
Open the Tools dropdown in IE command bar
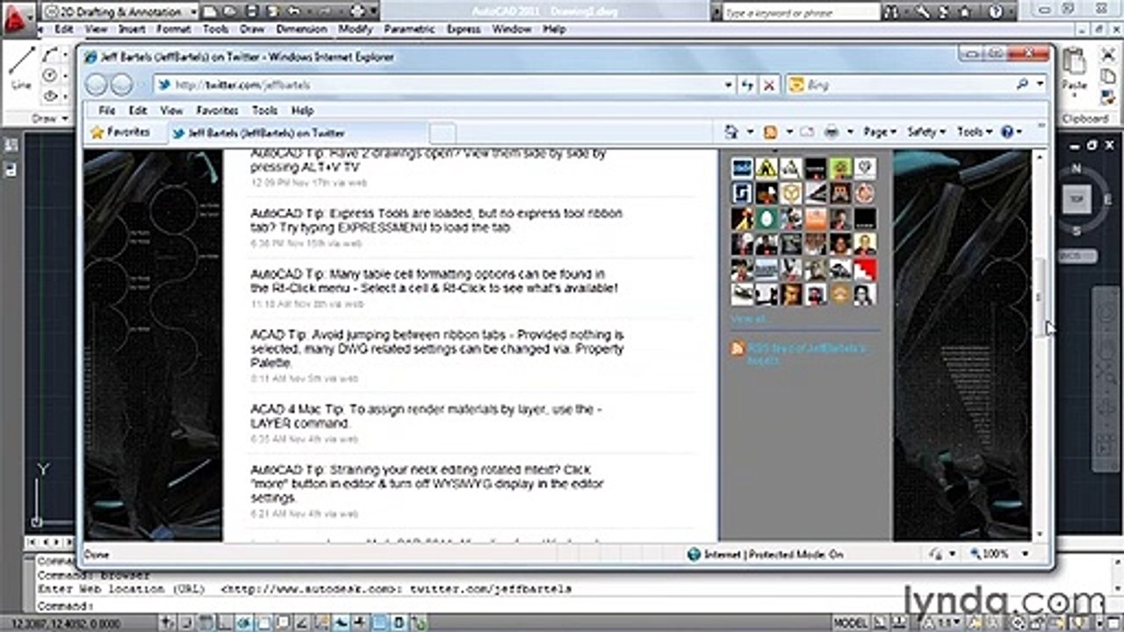coord(975,132)
